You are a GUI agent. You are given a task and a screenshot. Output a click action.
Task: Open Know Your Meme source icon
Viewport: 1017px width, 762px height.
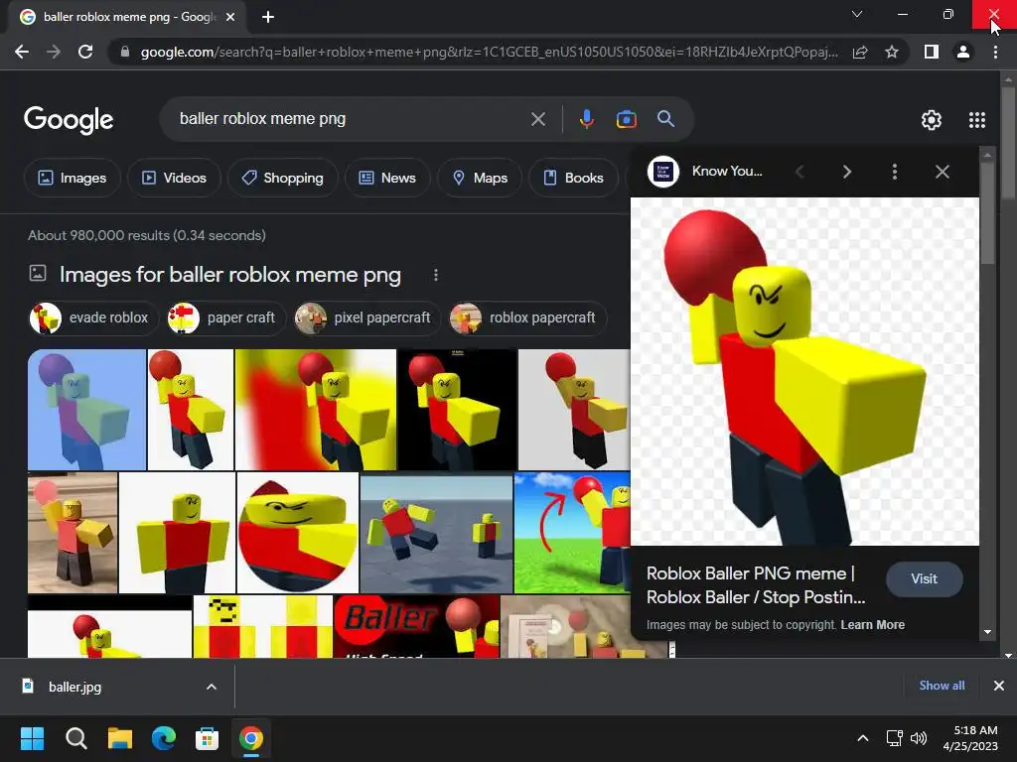pos(662,172)
